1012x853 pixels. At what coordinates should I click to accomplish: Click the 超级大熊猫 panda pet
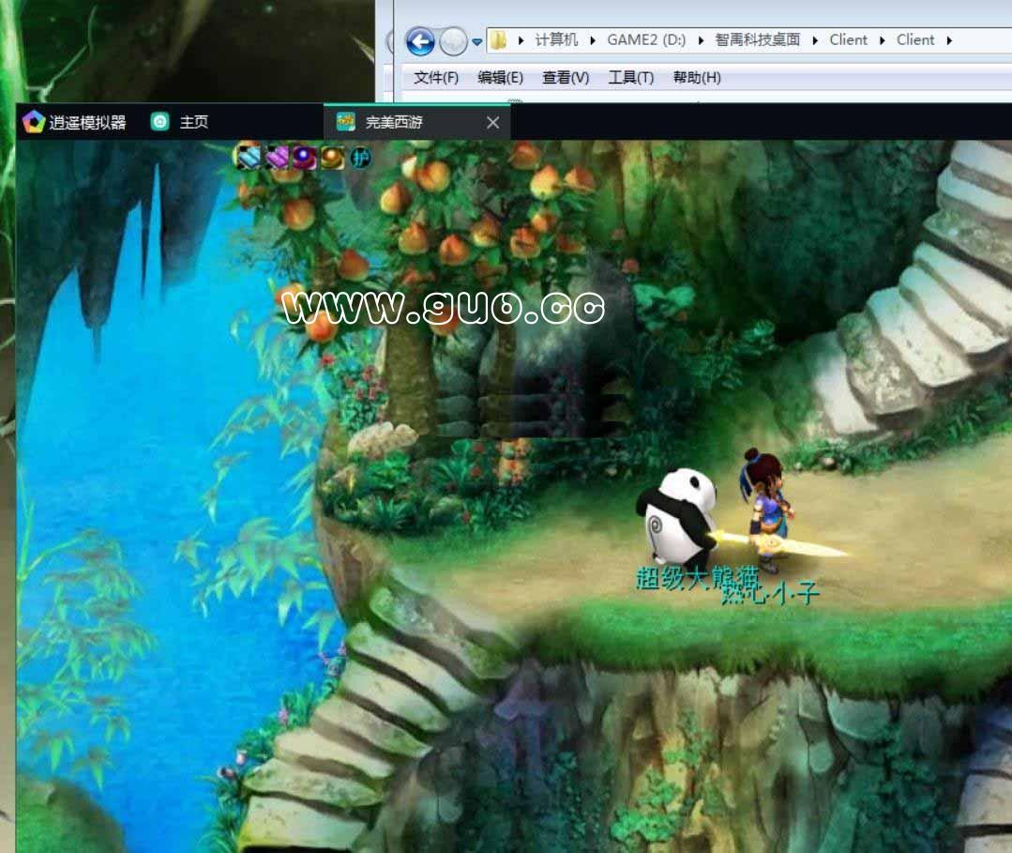(x=677, y=516)
